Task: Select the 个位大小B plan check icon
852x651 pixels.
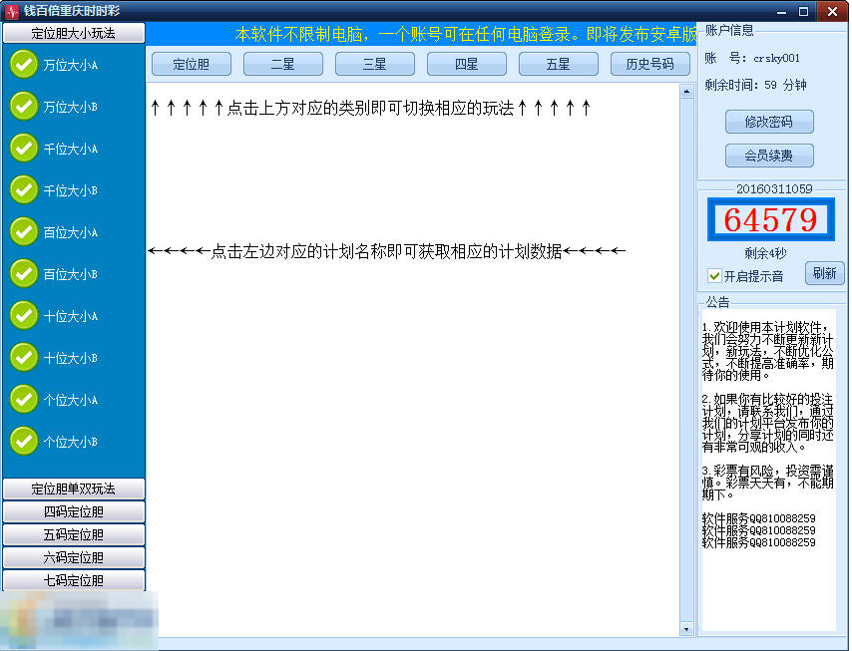Action: pos(24,441)
